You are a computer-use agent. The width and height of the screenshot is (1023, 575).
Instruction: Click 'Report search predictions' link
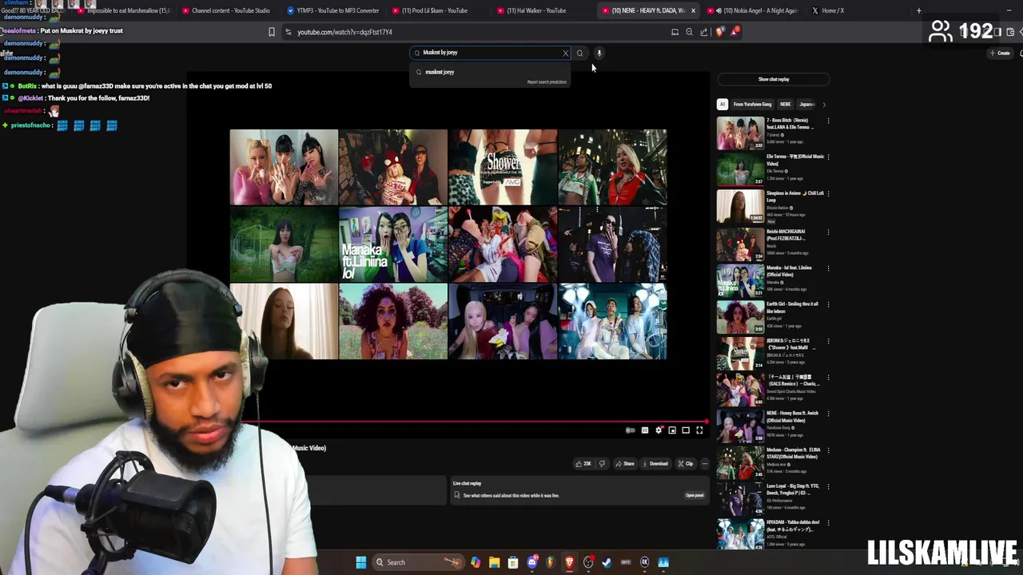coord(547,82)
